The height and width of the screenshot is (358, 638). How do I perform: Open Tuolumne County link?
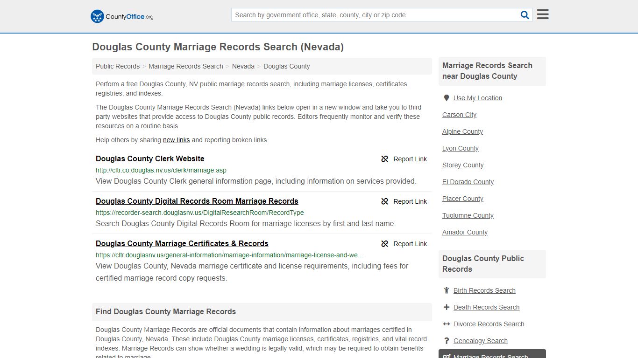coord(468,215)
